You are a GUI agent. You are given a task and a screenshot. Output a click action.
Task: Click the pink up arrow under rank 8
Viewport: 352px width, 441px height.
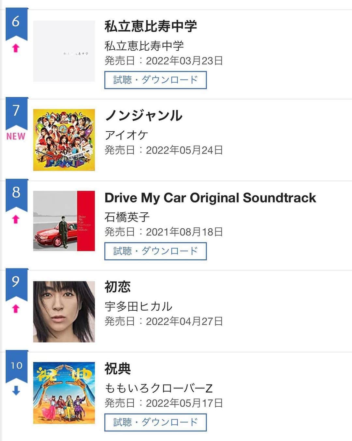(x=16, y=219)
